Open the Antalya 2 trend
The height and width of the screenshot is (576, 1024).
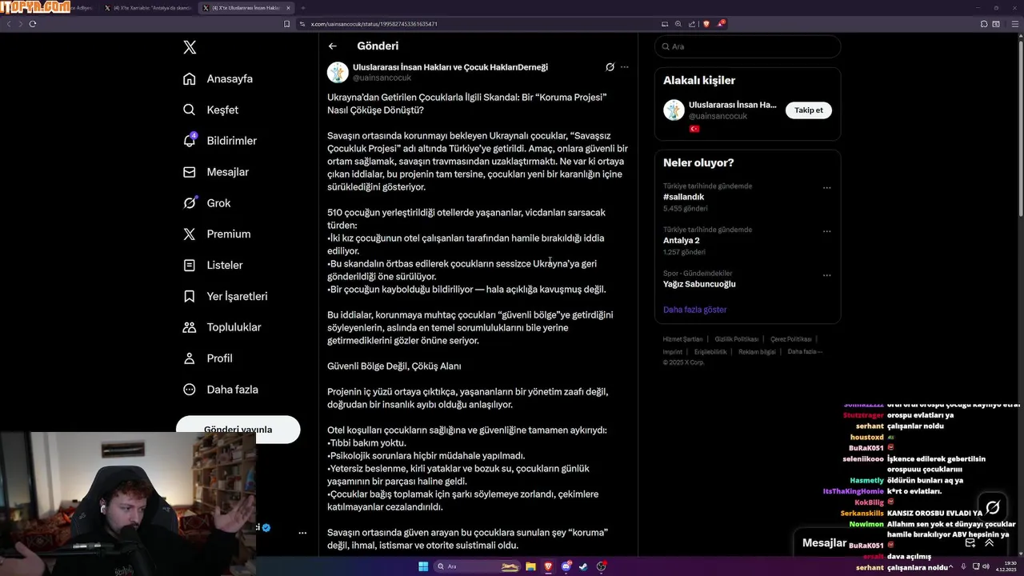(x=682, y=240)
